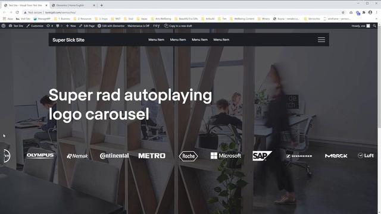Click the Nemak logo in carousel
381x214 pixels.
coord(77,156)
